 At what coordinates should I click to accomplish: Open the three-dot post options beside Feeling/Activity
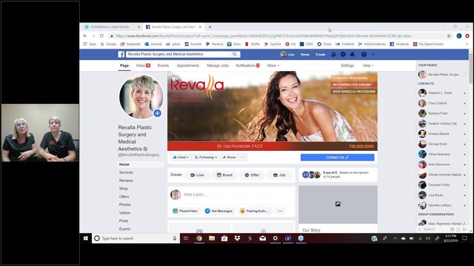tap(280, 211)
